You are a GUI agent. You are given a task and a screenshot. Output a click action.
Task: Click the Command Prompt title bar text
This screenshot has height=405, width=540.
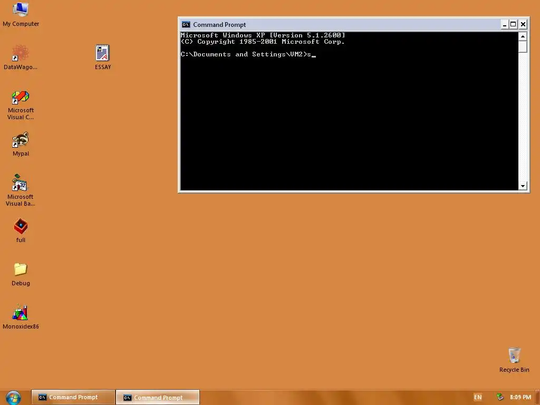219,25
